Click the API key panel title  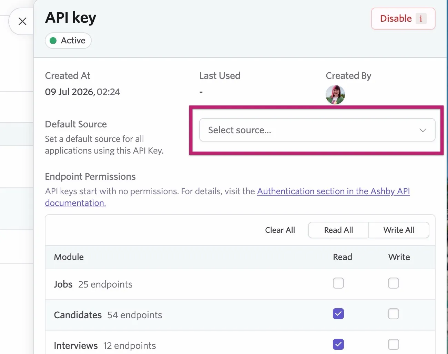point(71,18)
